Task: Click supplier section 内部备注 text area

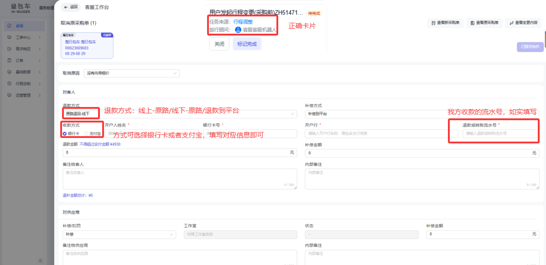Action: [422, 257]
